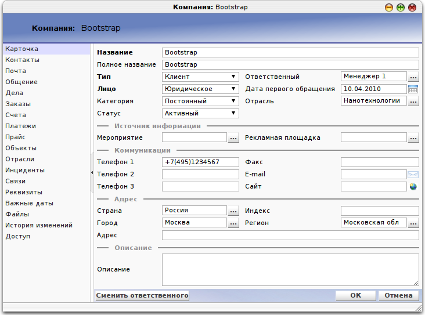
Task: Open the Статус dropdown
Action: (x=233, y=113)
